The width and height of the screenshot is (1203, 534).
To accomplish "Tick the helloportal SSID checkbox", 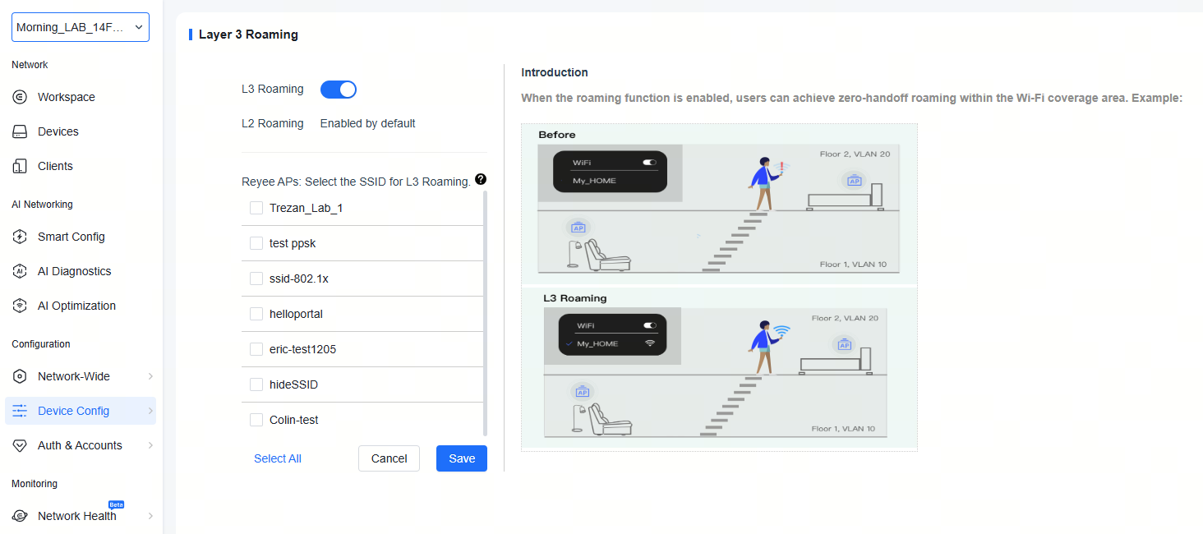I will click(256, 314).
